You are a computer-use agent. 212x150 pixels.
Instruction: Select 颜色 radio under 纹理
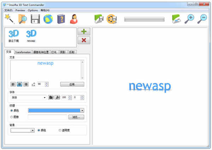[x=12, y=111]
